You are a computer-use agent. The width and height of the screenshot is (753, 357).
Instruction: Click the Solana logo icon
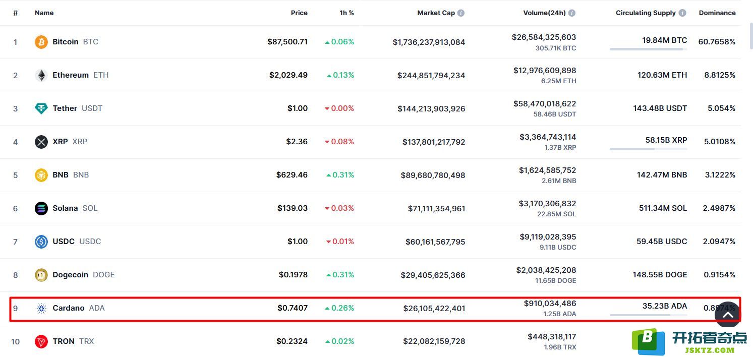coord(41,208)
